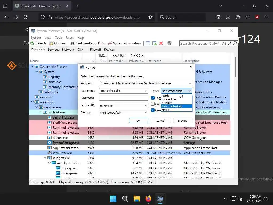Click Firefox icon in taskbar

148,199
